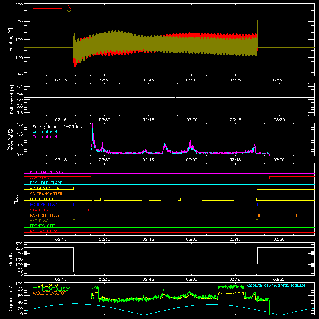
Task: Click the 4.4 tick on Roll period axis
Action: (20, 87)
